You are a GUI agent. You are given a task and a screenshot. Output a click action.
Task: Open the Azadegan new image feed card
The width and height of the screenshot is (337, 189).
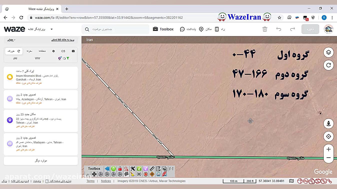[x=41, y=99]
